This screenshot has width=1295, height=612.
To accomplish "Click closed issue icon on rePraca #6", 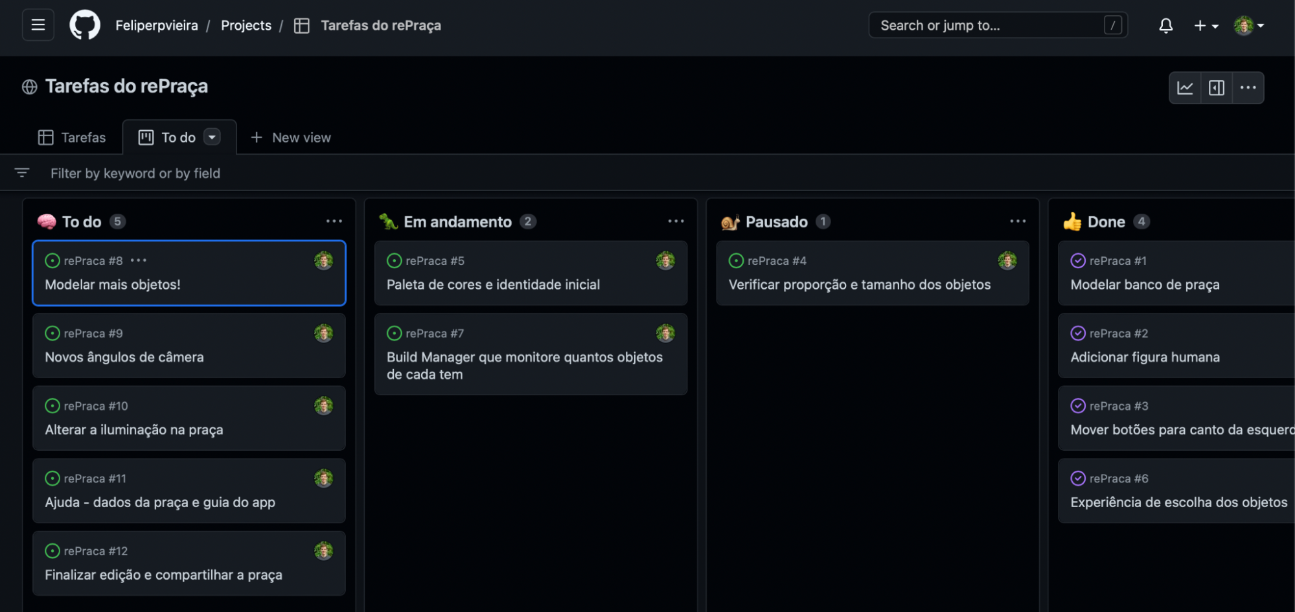I will pyautogui.click(x=1078, y=478).
